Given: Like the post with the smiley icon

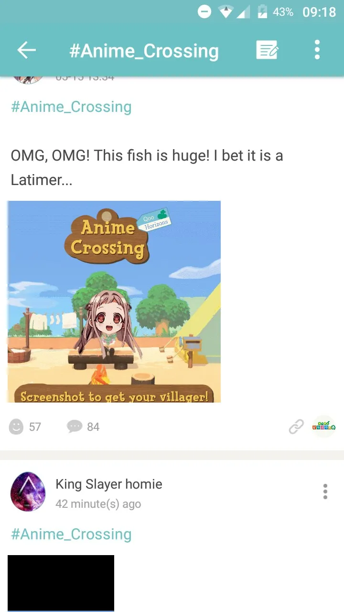Looking at the screenshot, I should (16, 426).
